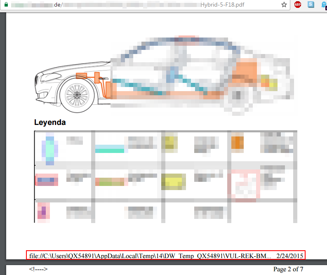Click the large yellow swatch in second legend row
The width and height of the screenshot is (327, 275).
pos(174,181)
